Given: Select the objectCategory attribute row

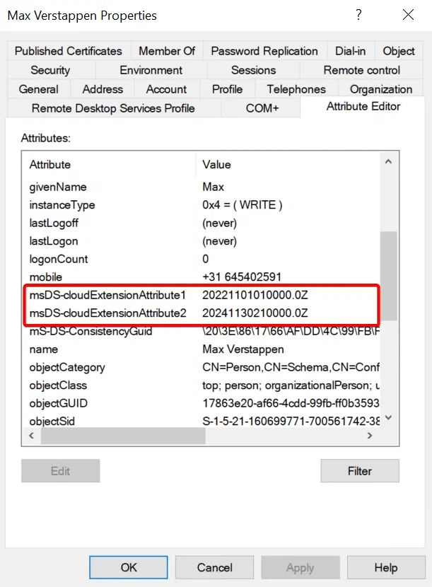Looking at the screenshot, I should [x=202, y=367].
